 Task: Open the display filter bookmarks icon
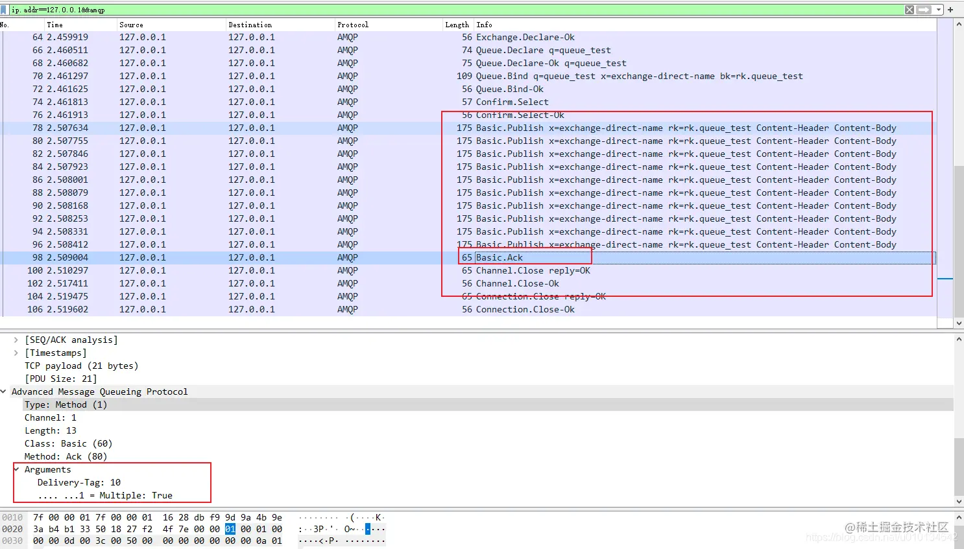click(x=5, y=10)
